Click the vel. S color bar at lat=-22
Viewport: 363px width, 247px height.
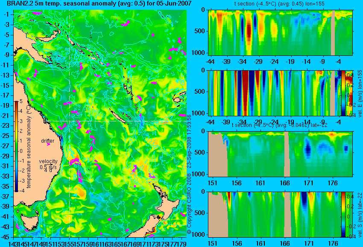click(343, 214)
